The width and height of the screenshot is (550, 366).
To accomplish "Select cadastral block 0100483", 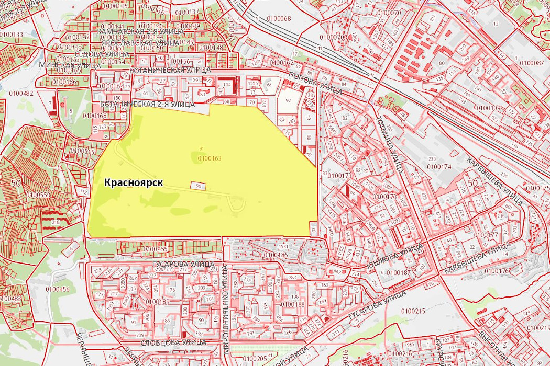I will coord(10,299).
